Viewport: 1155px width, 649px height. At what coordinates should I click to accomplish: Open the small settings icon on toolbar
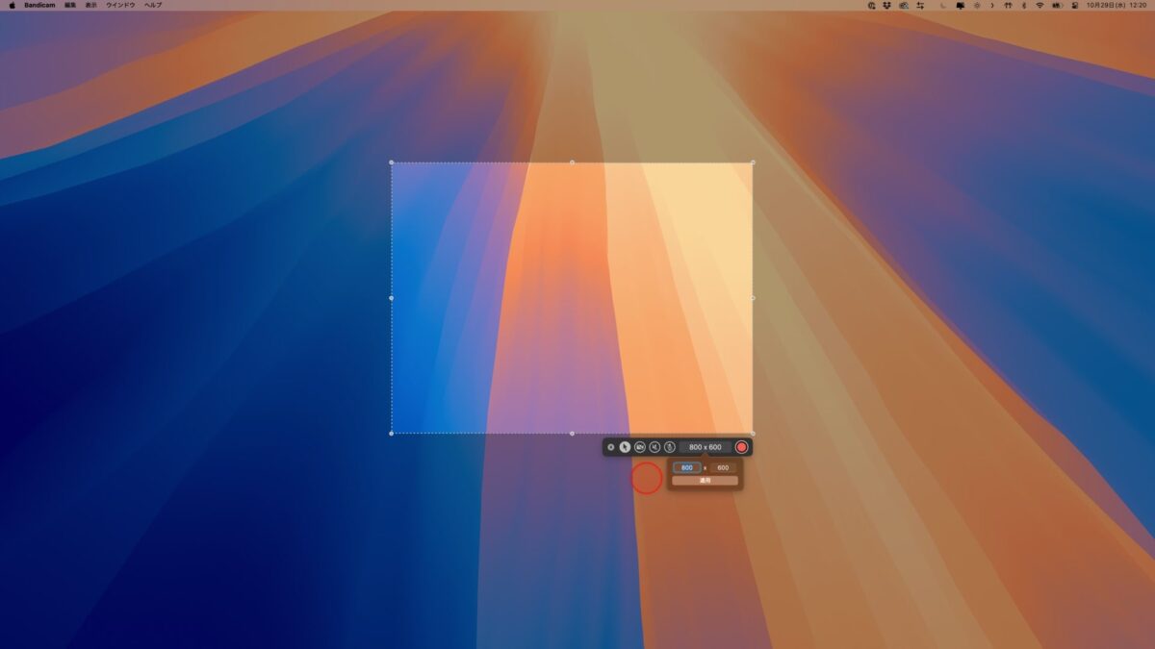[609, 447]
